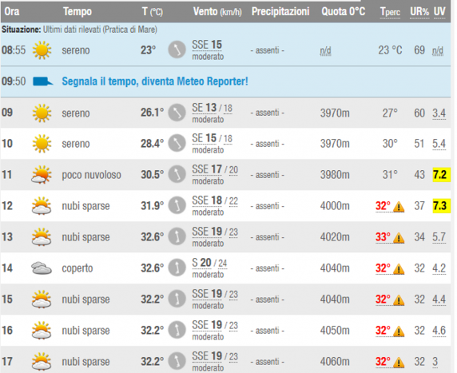
Task: Click the 'SSE 15' wind reading at 08:55
Action: (x=207, y=45)
